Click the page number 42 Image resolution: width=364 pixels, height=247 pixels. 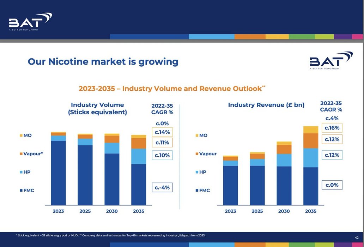(x=357, y=237)
